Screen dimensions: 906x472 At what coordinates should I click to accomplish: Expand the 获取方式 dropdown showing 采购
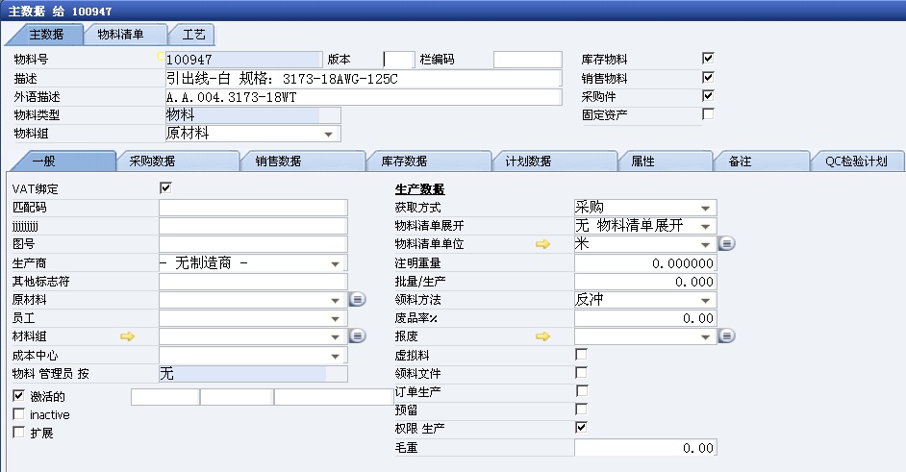coord(706,208)
